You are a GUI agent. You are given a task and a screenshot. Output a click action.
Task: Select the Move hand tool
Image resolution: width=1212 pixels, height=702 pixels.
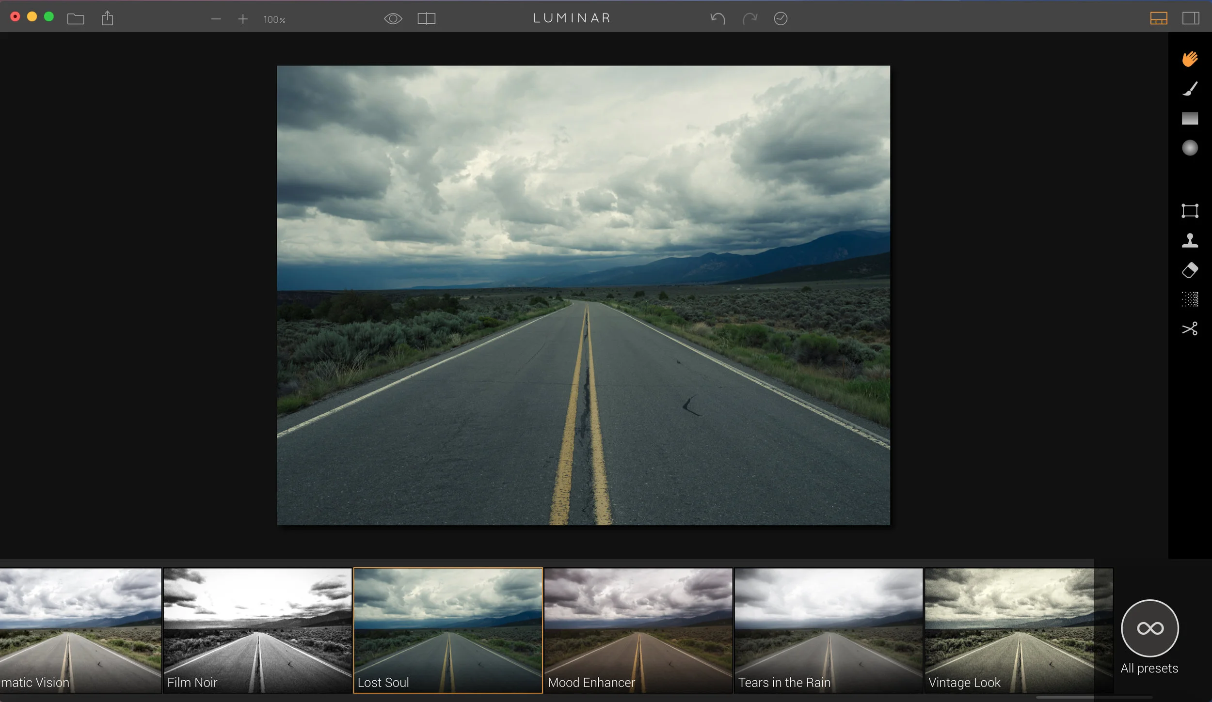click(1189, 59)
